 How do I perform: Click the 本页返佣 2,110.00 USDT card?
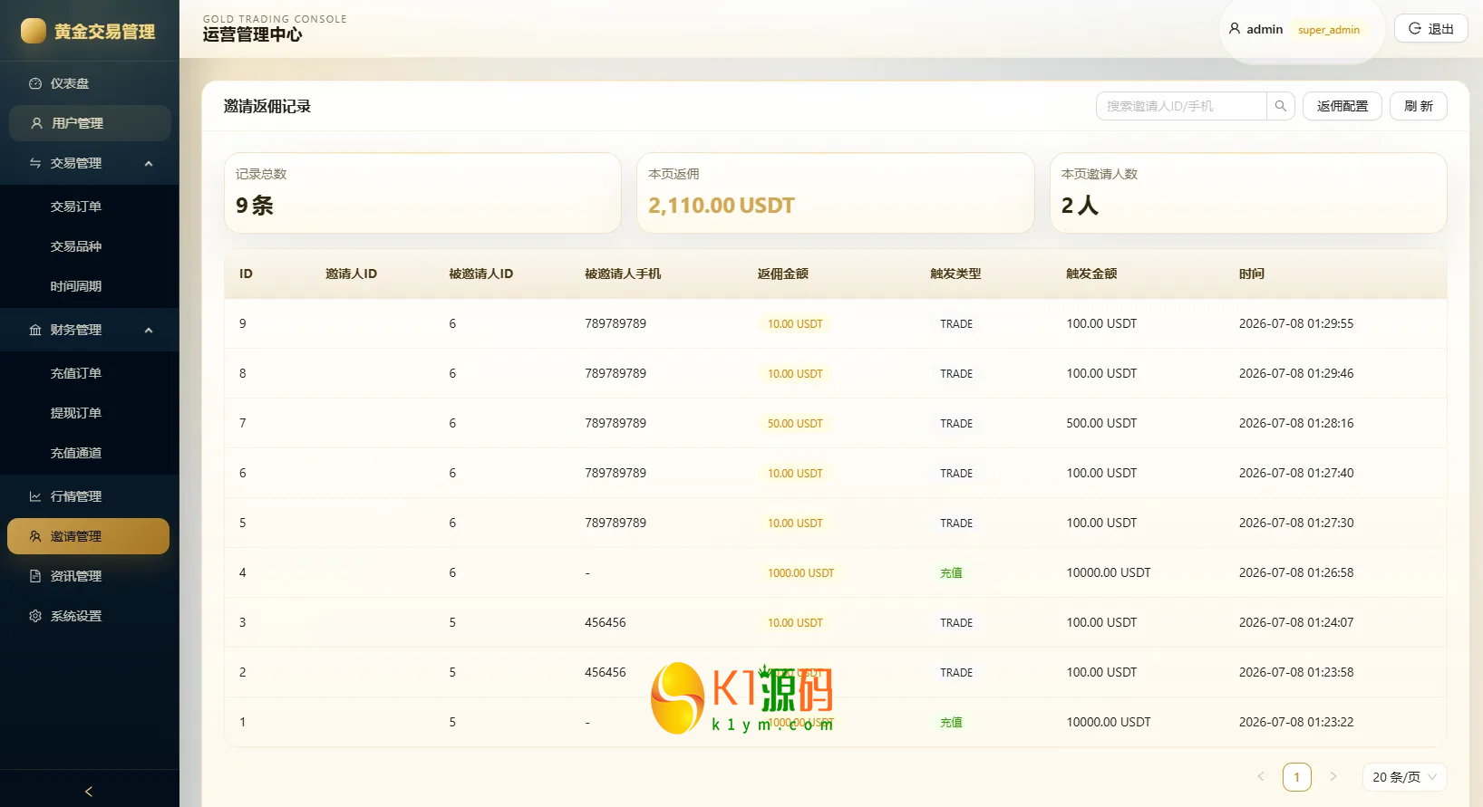836,193
